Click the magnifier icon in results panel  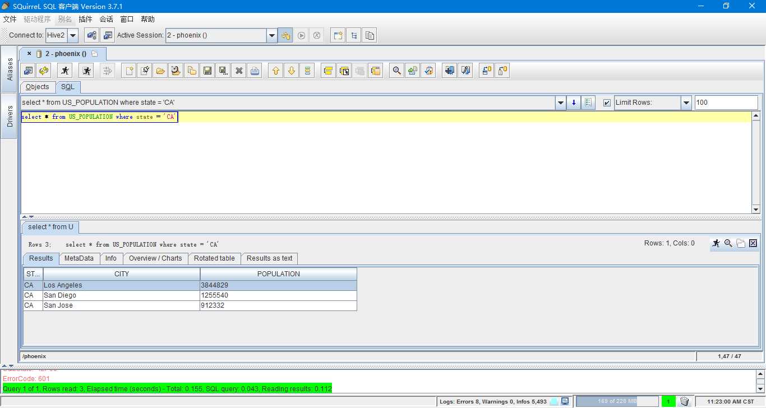[x=728, y=243]
